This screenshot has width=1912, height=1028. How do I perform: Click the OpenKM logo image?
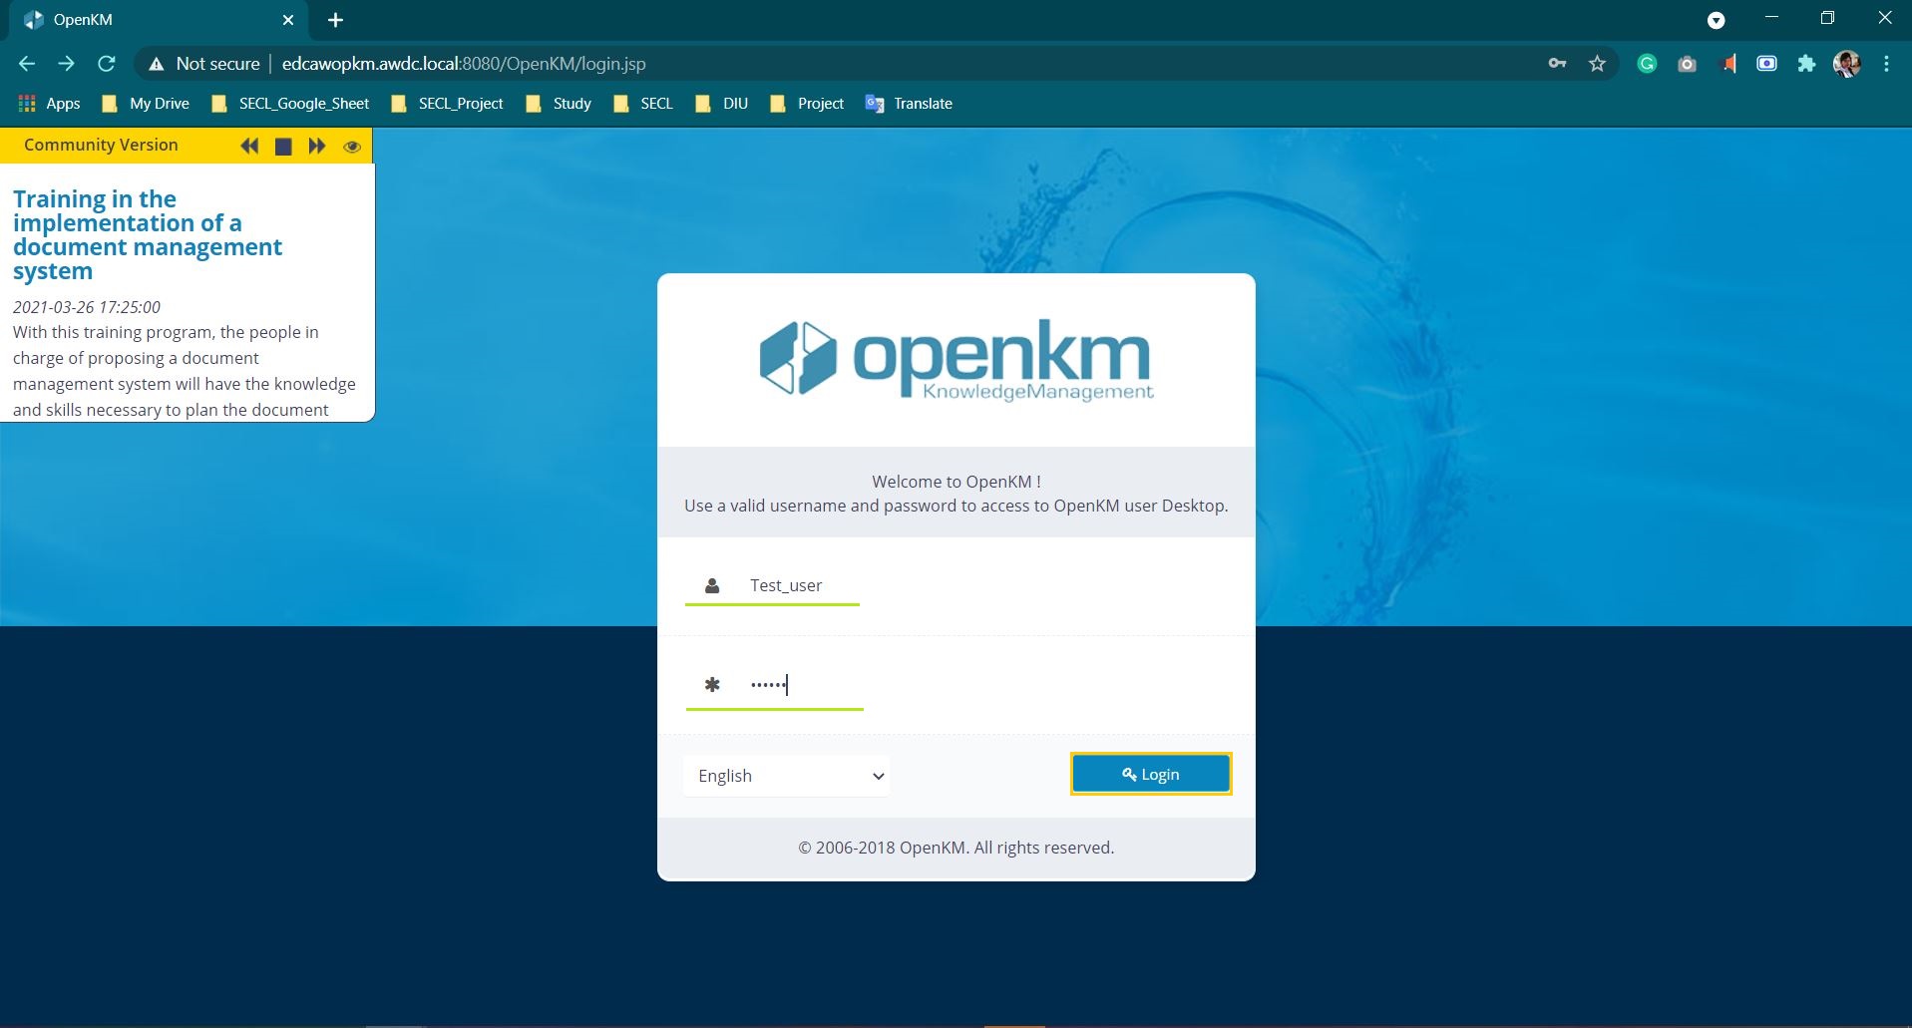956,360
